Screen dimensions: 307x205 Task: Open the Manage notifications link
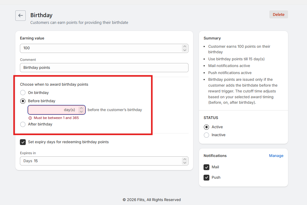[x=276, y=156]
